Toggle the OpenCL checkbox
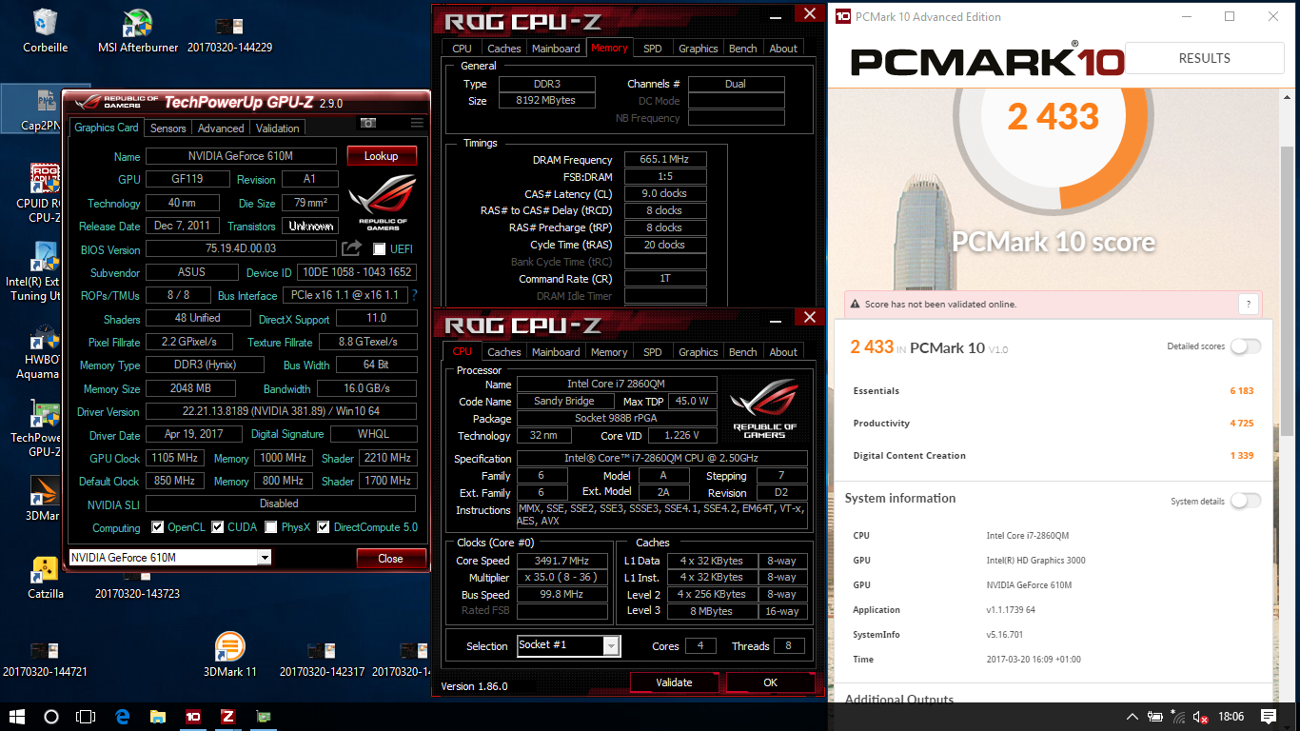This screenshot has height=731, width=1300. 158,526
